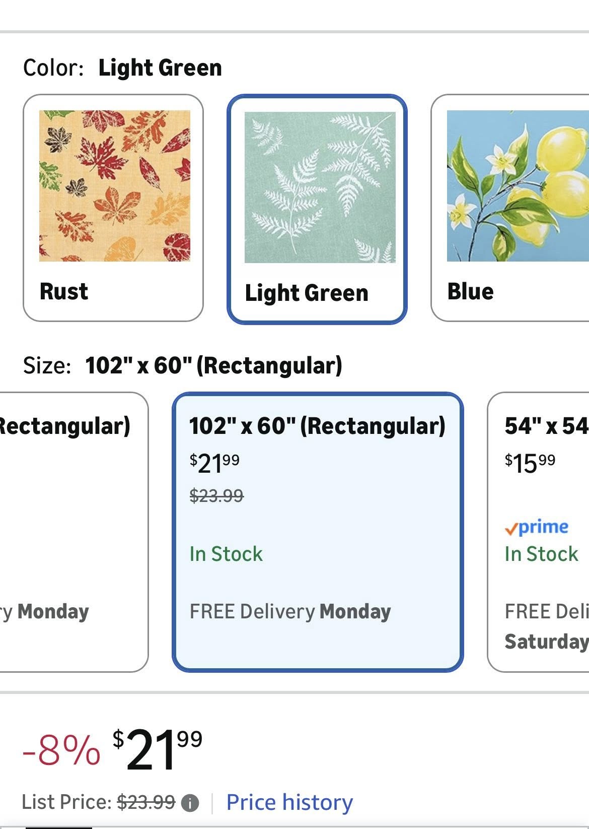Click "FREE Delivery Monday" on the selected card
Screen dimensions: 589x829
(x=289, y=612)
